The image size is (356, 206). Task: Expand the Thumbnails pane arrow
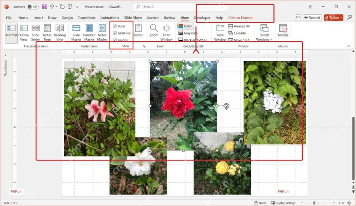click(x=5, y=55)
